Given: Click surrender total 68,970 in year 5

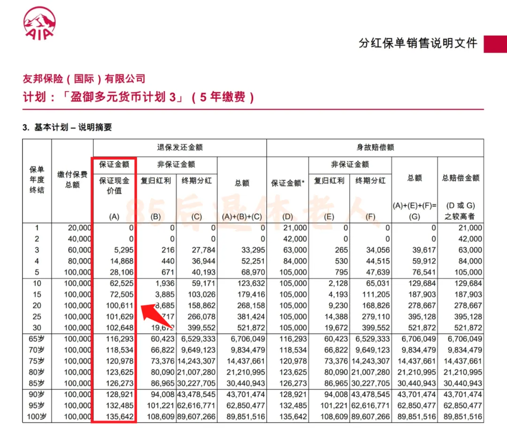Looking at the screenshot, I should click(253, 272).
